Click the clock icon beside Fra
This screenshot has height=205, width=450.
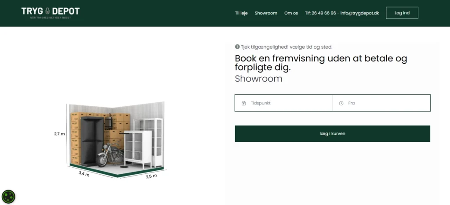tap(341, 103)
